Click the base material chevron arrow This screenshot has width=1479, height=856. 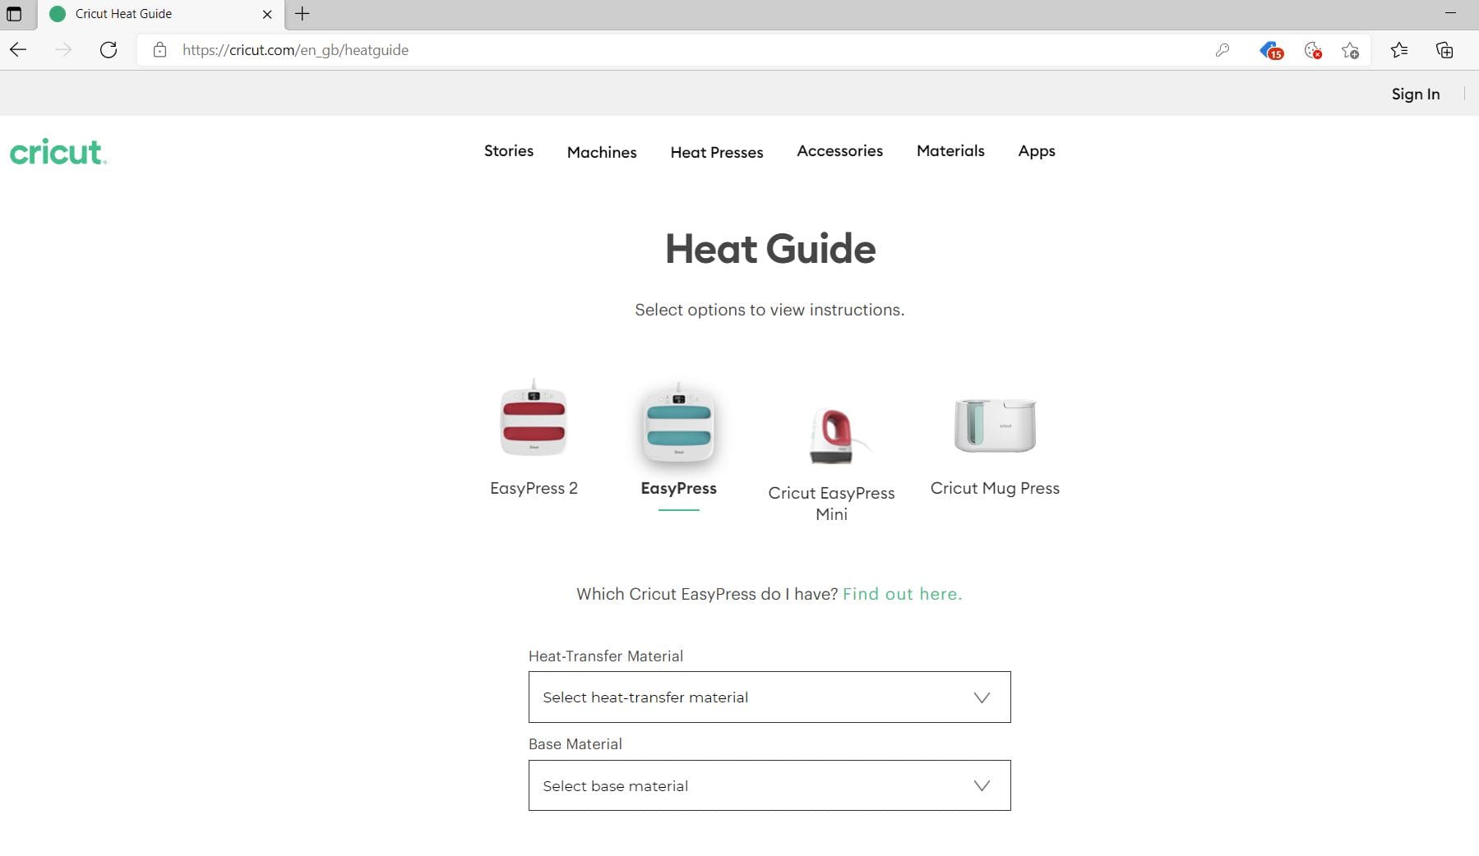tap(982, 785)
